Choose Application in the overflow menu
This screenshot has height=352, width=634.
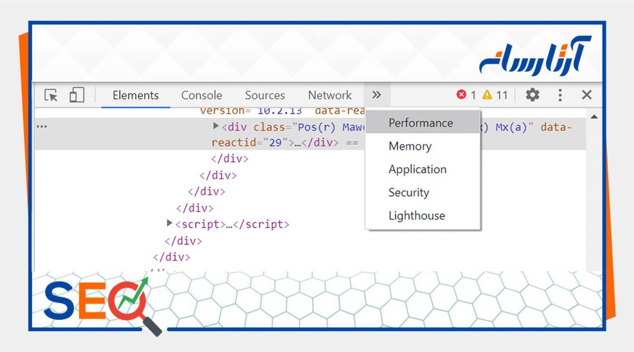pos(417,170)
